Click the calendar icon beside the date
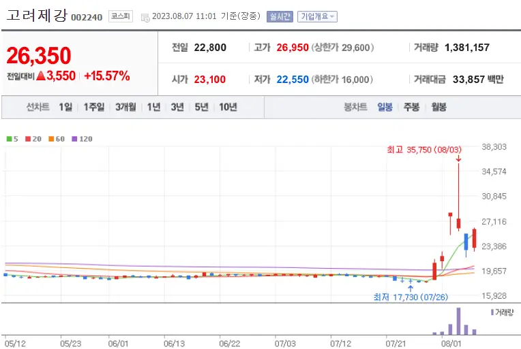Image resolution: width=521 pixels, height=349 pixels. pos(145,17)
